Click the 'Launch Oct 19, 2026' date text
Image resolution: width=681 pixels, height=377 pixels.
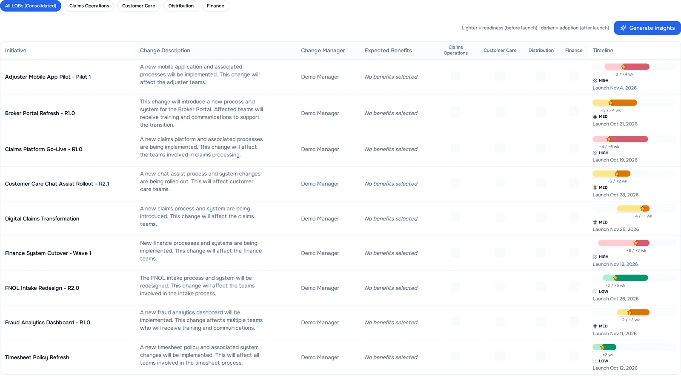615,160
